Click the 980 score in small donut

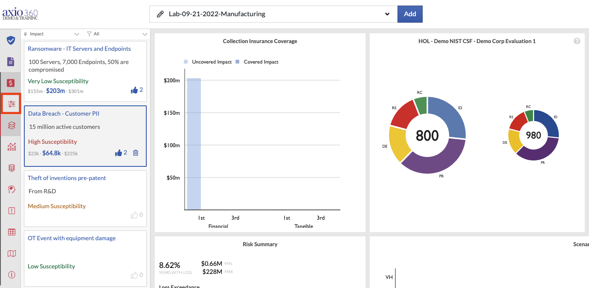534,135
